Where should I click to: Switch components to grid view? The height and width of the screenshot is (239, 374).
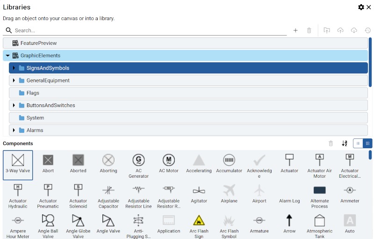point(367,144)
